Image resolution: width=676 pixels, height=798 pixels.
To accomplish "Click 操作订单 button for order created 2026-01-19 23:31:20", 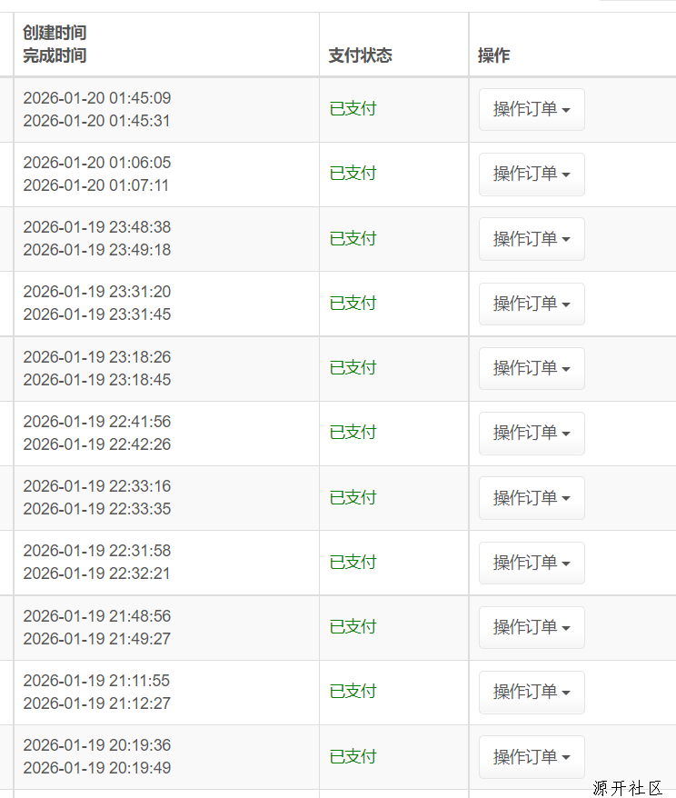I will pyautogui.click(x=532, y=304).
